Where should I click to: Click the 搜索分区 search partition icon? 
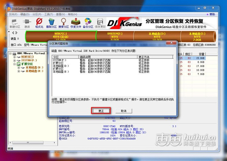pyautogui.click(x=64, y=23)
